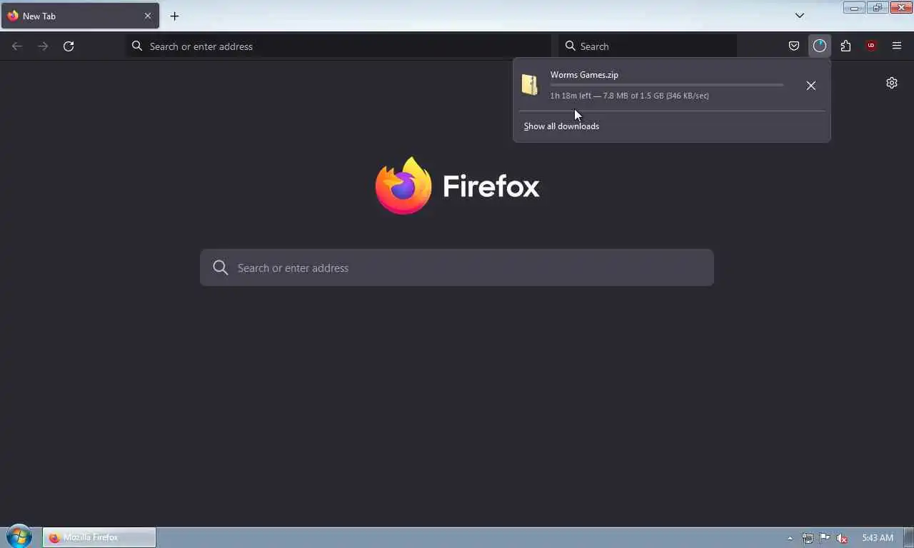Viewport: 914px width, 548px height.
Task: Click the Firefox logo
Action: [x=457, y=186]
